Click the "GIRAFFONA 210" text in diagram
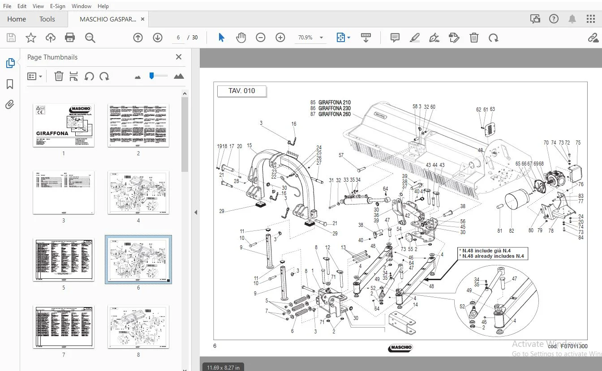 click(335, 102)
